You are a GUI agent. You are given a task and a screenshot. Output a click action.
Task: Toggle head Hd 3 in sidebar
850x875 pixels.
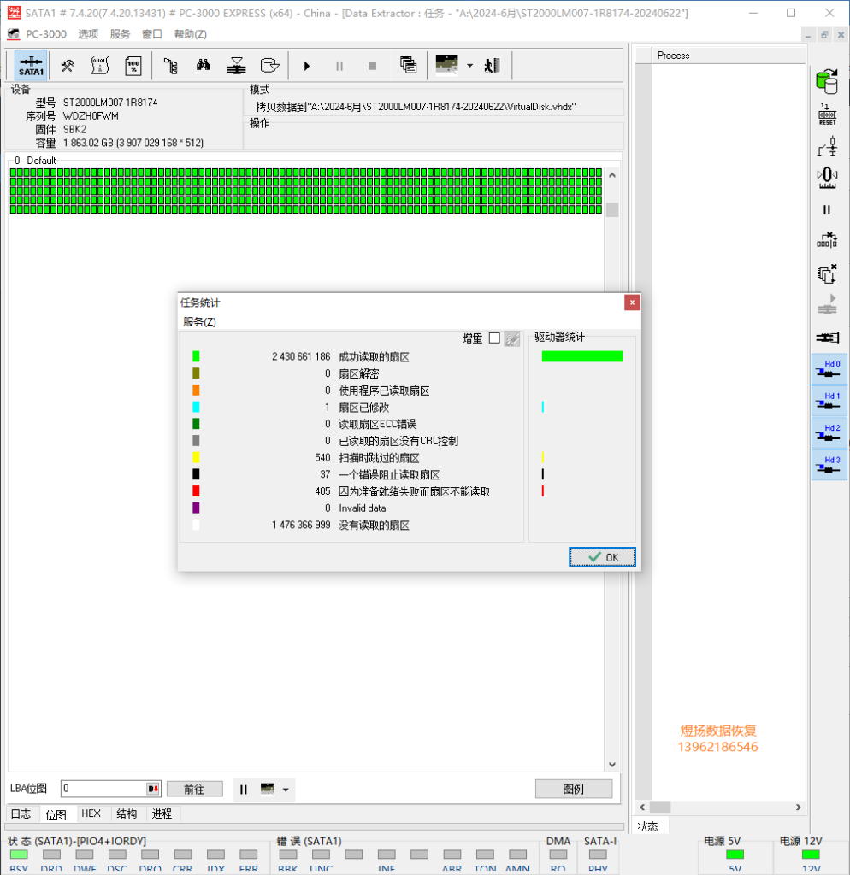pos(829,465)
